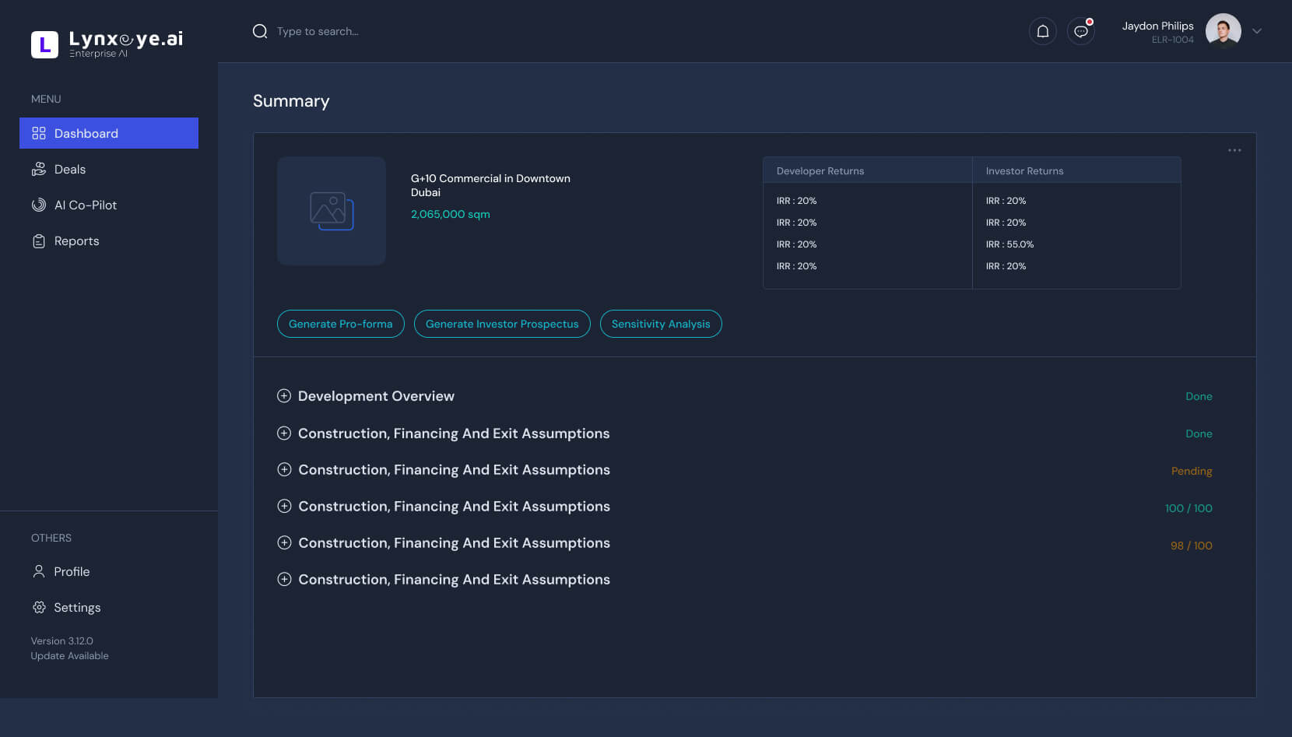Screen dimensions: 1292x737
Task: Click the notification bell icon
Action: point(1042,31)
